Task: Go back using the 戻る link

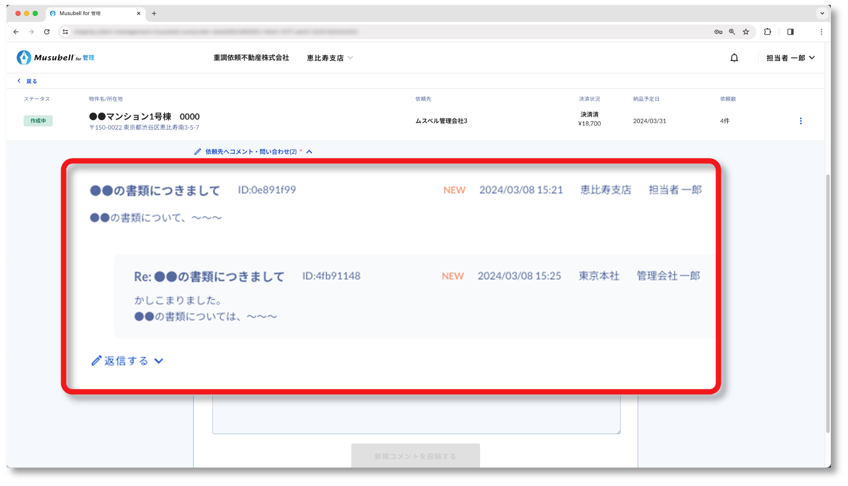Action: (x=27, y=81)
